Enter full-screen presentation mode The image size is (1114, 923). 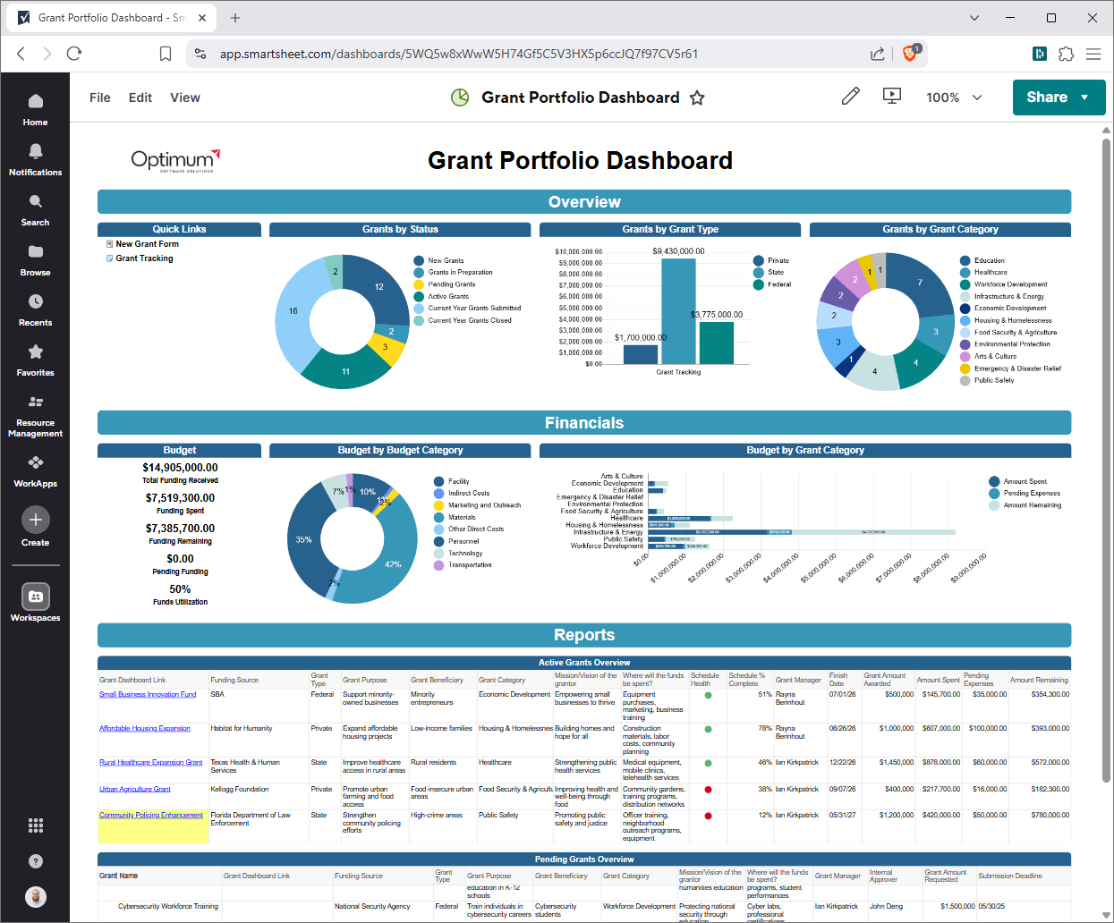[x=891, y=97]
